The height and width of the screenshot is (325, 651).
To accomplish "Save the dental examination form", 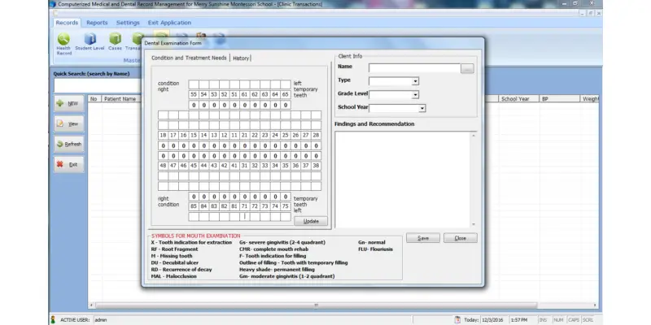I will [x=422, y=238].
